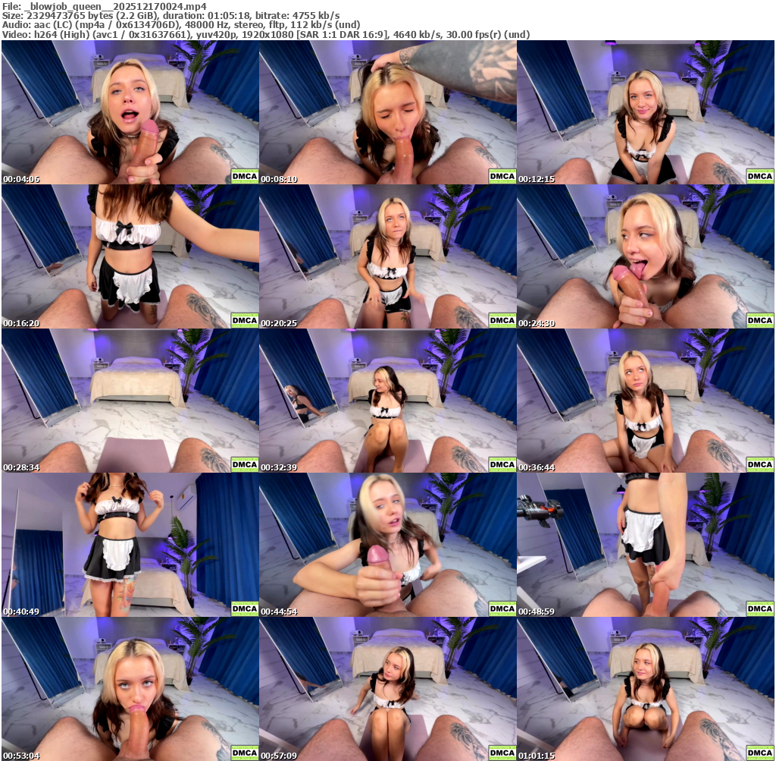
Task: Open the empty-room thumbnail stamped 00:28:34
Action: tap(130, 401)
